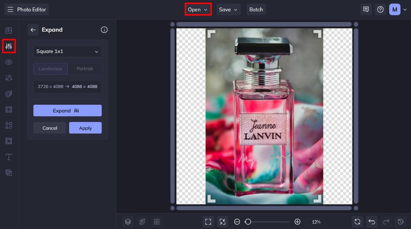This screenshot has width=411, height=229.
Task: Click the Expand AI button
Action: 67,110
